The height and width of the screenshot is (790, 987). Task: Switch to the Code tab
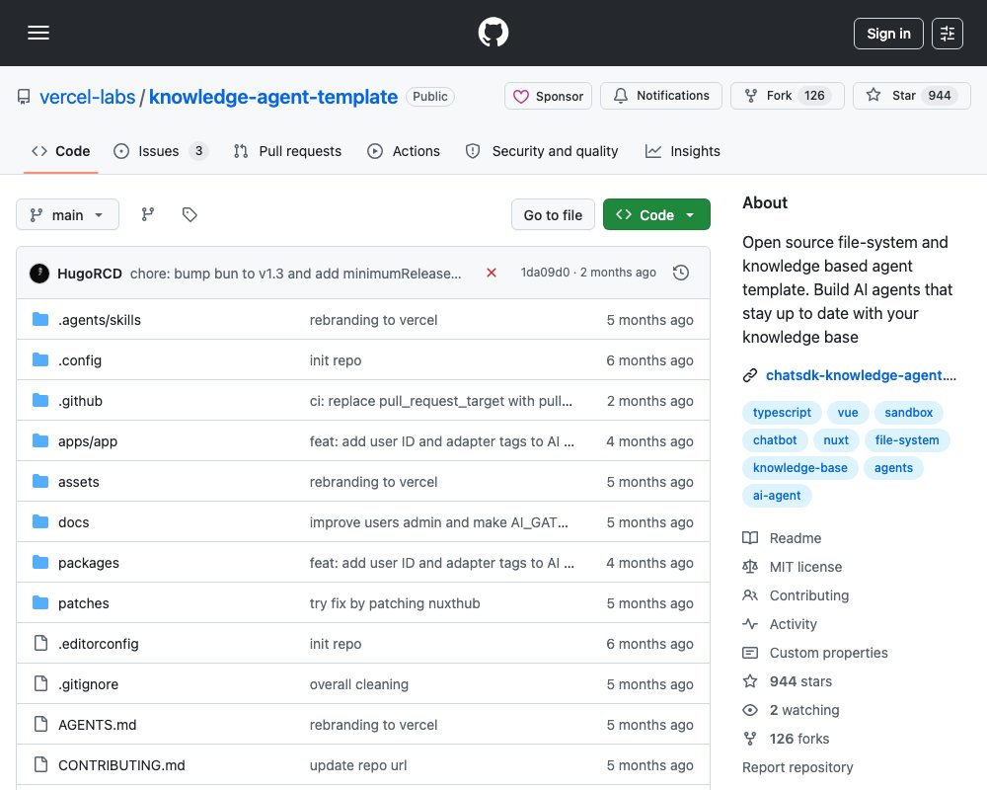coord(61,151)
